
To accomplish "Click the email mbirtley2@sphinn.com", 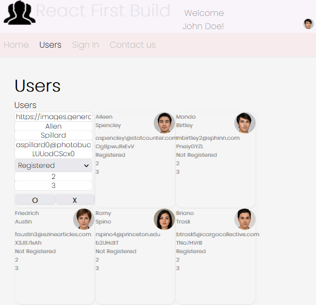I will [208, 138].
